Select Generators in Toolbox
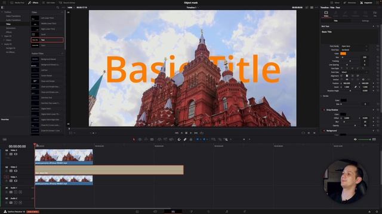The width and height of the screenshot is (382, 214). click(x=11, y=28)
